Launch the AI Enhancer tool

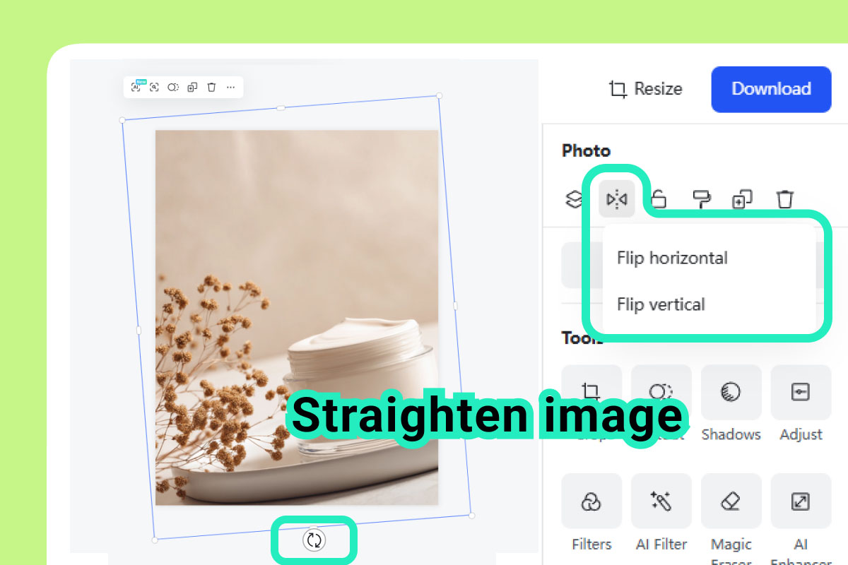(801, 501)
